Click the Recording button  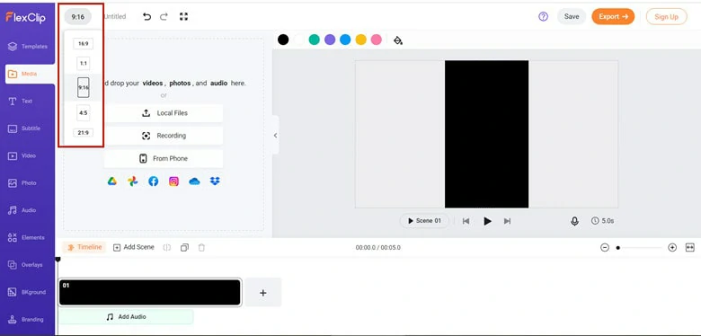click(x=164, y=136)
